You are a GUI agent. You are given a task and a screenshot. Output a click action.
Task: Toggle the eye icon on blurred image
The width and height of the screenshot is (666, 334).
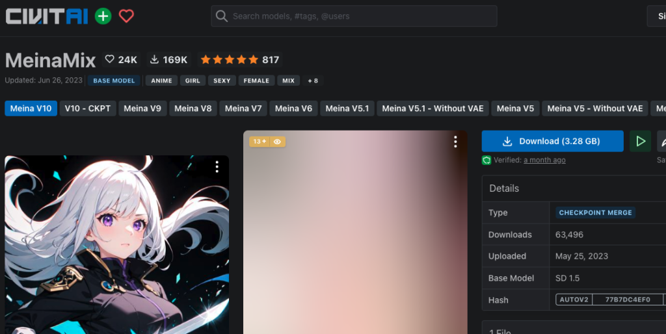pos(277,142)
